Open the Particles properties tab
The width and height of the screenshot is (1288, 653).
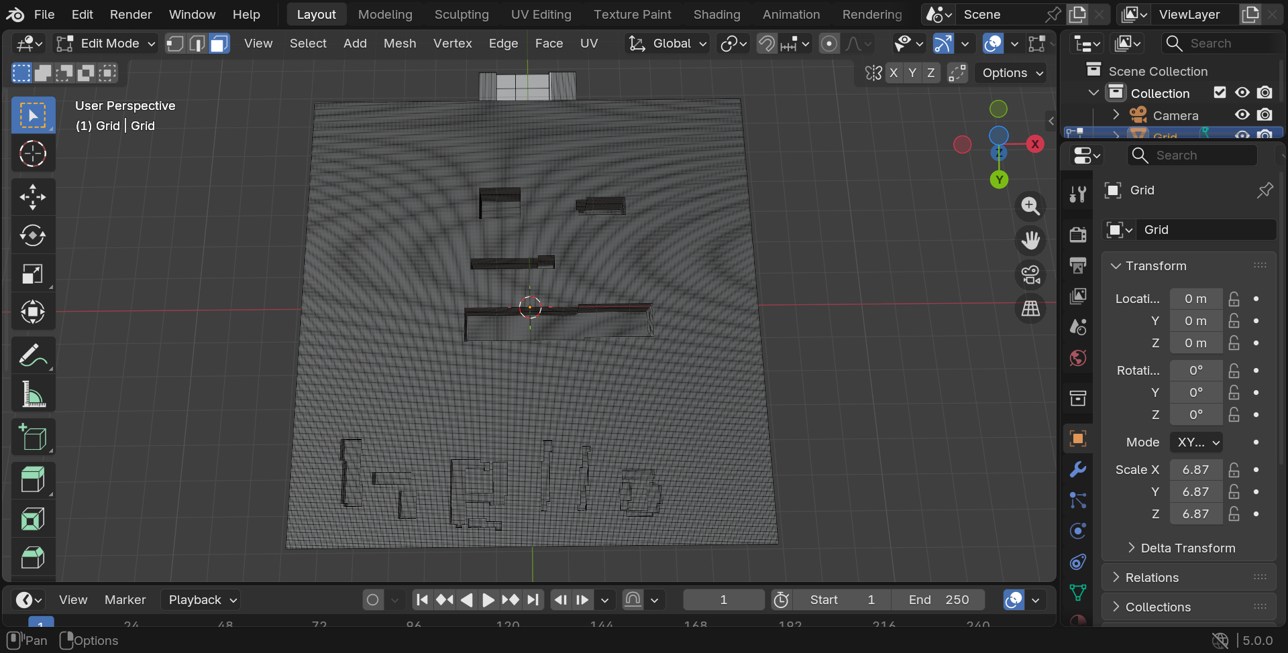pos(1078,500)
